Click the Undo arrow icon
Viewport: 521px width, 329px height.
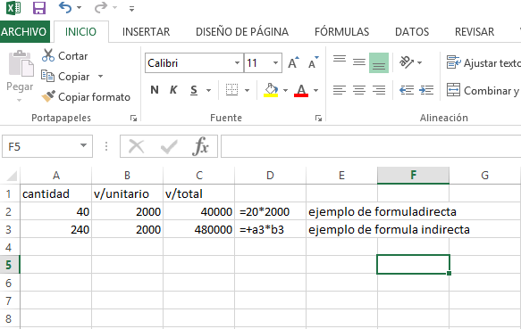(x=65, y=7)
